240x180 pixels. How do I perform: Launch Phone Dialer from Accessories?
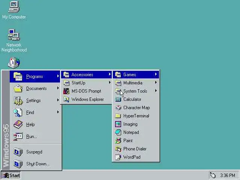coord(136,149)
